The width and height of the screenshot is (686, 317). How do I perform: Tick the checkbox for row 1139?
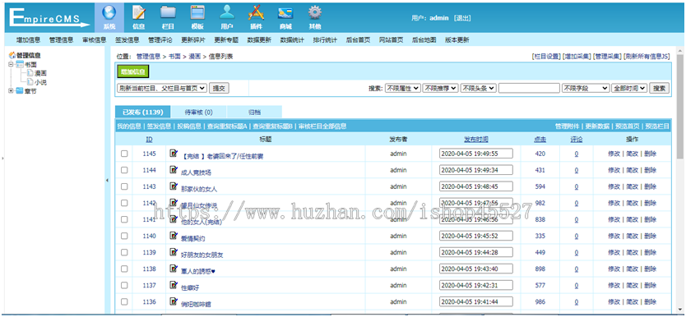pyautogui.click(x=124, y=252)
